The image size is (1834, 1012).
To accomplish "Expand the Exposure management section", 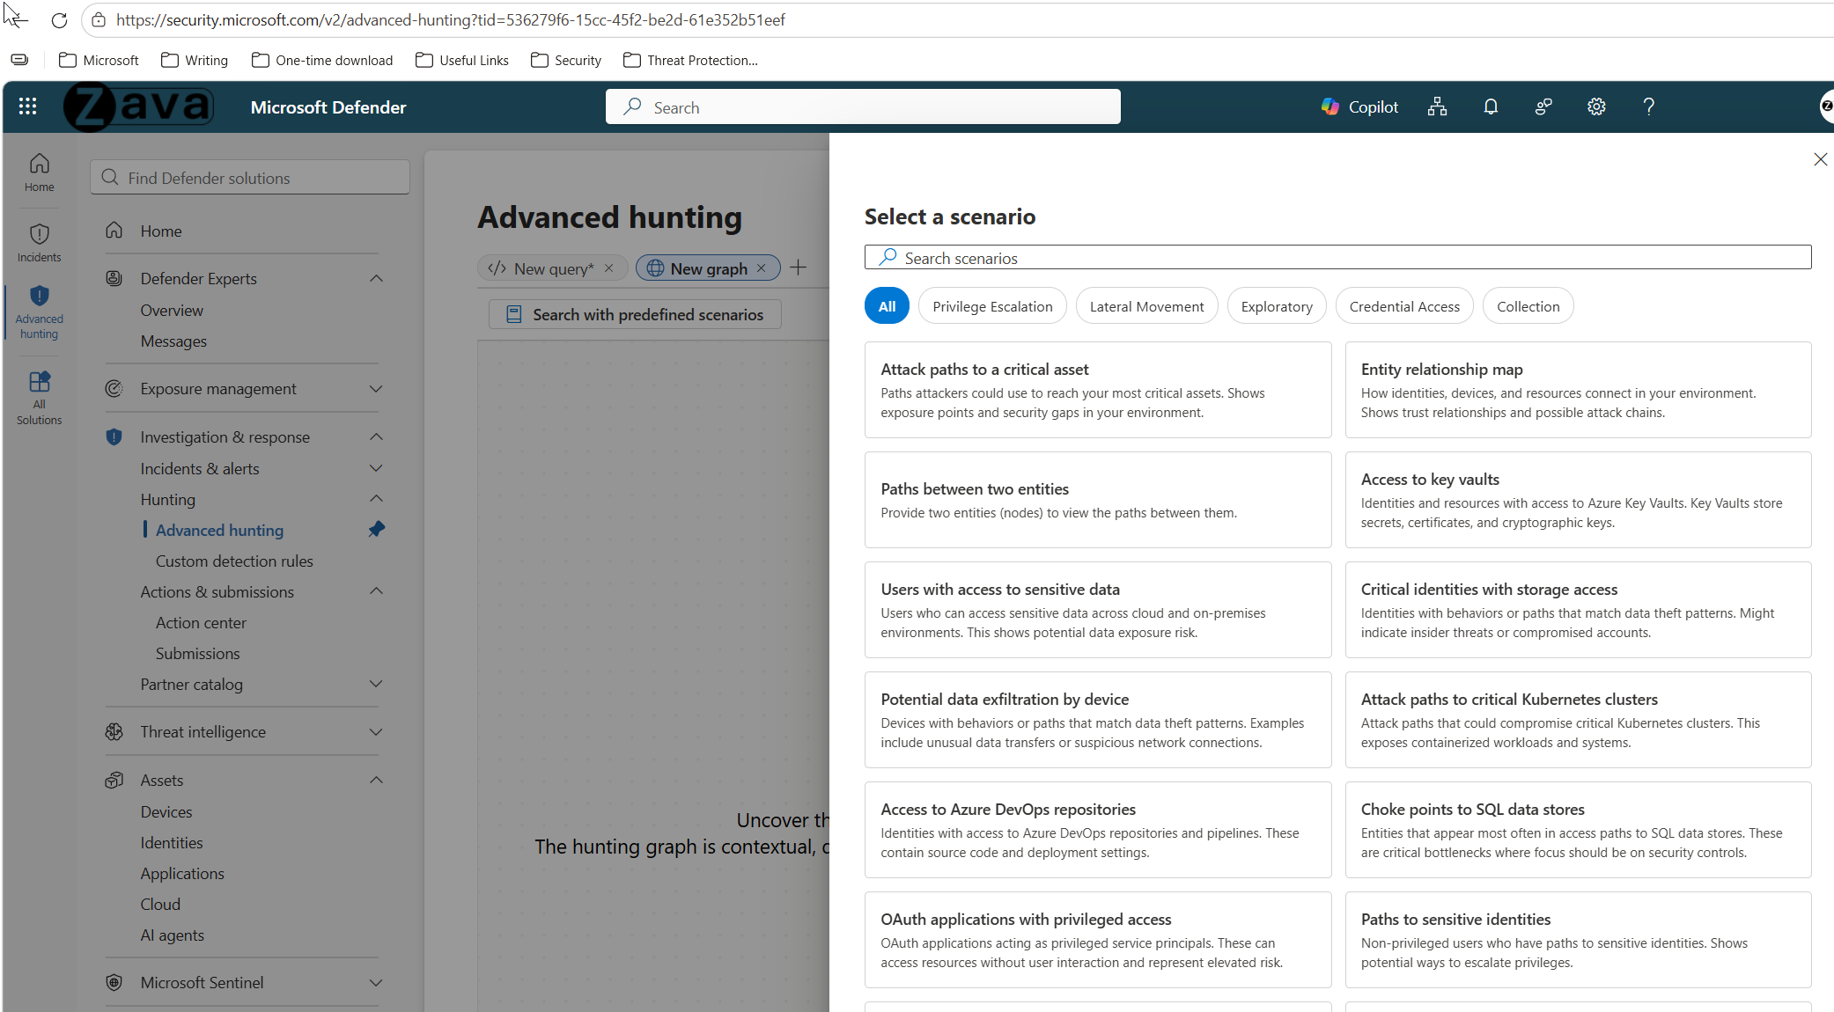I will click(376, 388).
